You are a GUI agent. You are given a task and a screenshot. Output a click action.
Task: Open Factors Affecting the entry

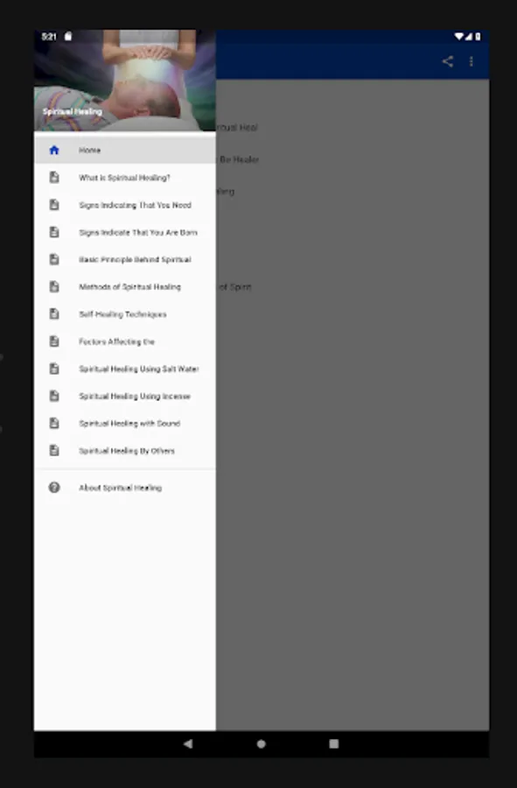point(125,341)
